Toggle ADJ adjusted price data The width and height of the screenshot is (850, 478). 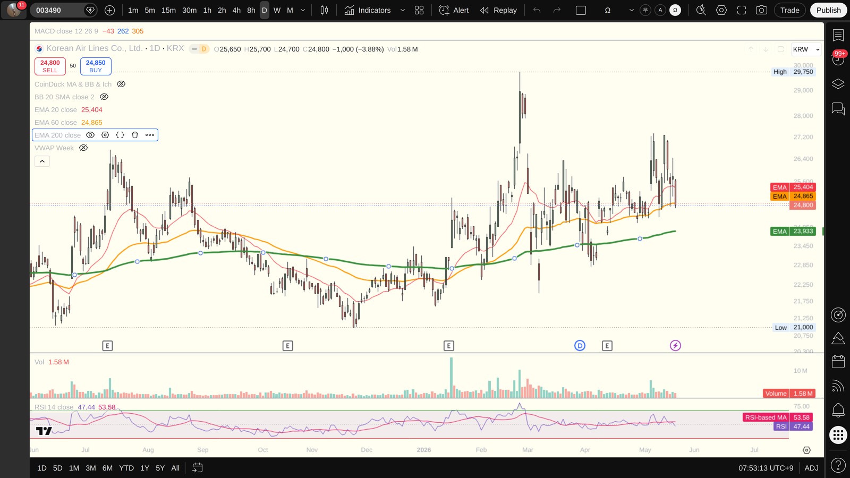[x=811, y=468]
